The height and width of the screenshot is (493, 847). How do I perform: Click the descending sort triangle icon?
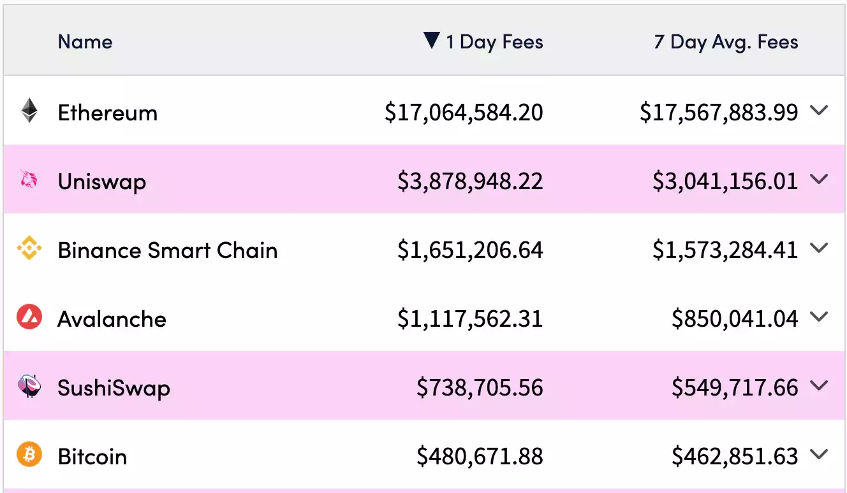coord(431,41)
